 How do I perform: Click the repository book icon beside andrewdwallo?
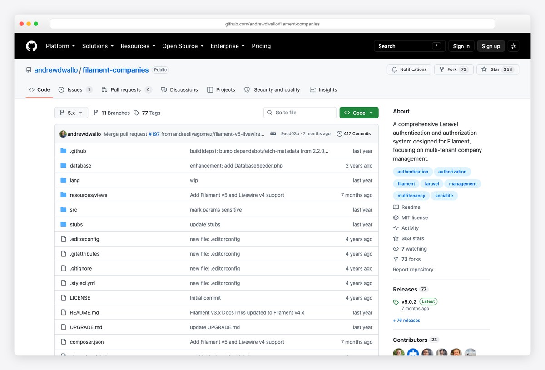point(29,70)
